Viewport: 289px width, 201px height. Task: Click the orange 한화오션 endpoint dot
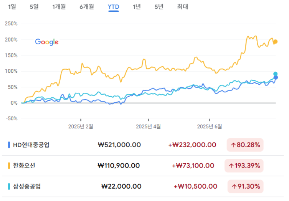click(276, 42)
